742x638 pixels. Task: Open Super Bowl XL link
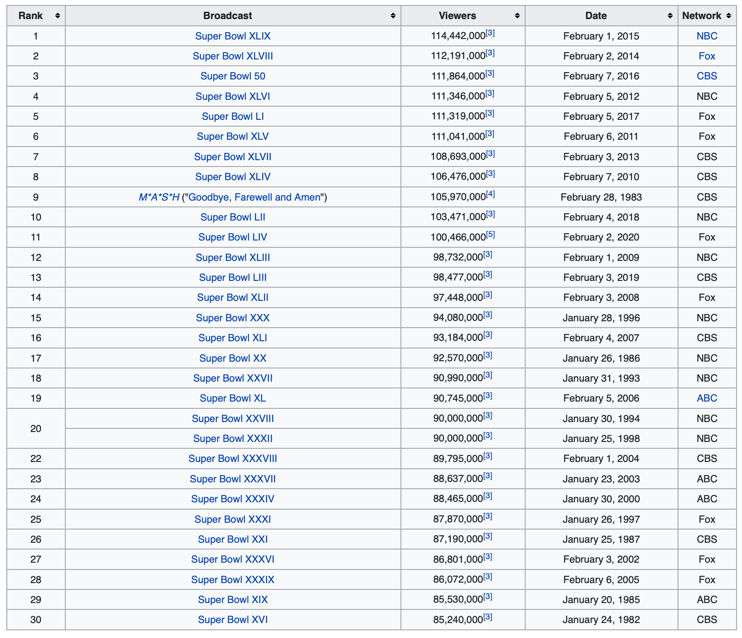233,398
